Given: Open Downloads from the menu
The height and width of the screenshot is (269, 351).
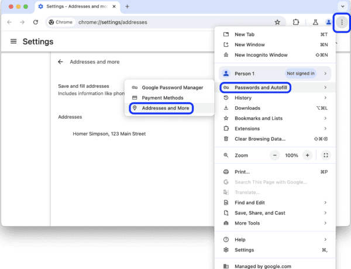Looking at the screenshot, I should (x=275, y=108).
